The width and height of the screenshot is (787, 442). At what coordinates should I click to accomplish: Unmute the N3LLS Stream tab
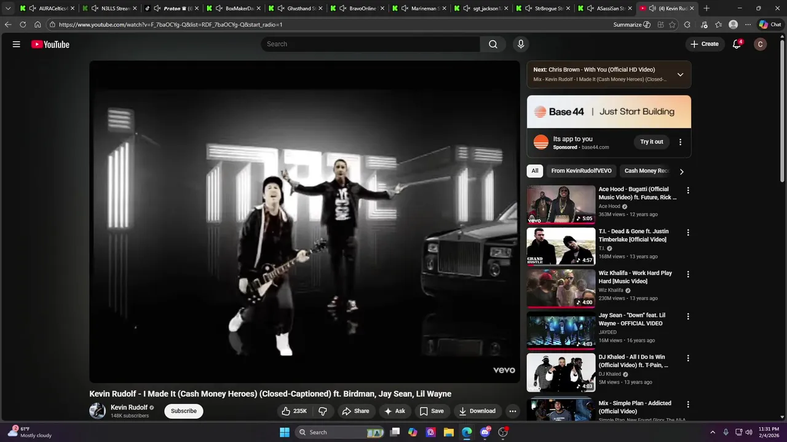point(95,9)
